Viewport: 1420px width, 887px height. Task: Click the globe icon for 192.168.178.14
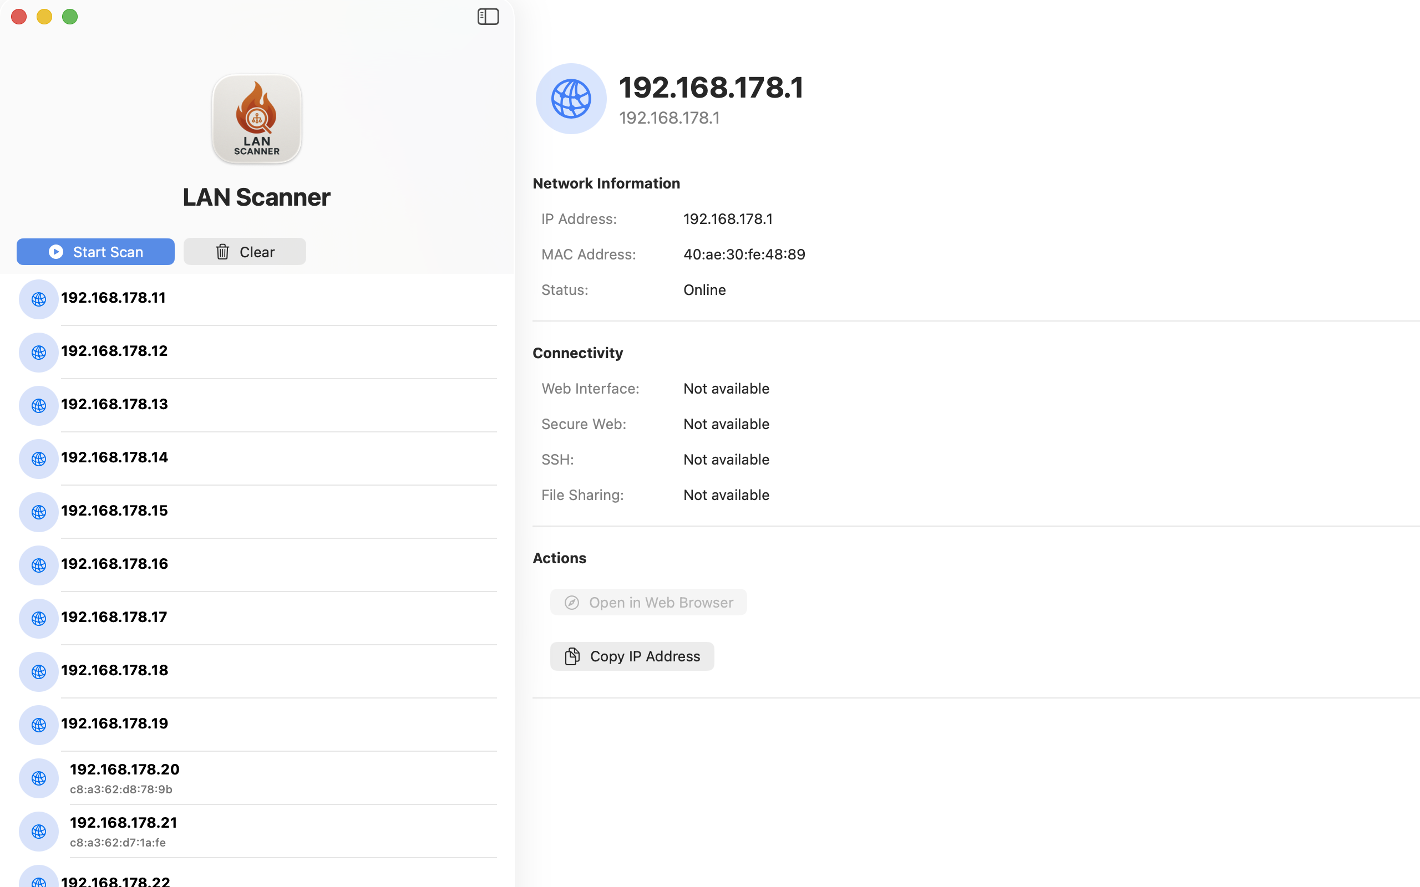(x=39, y=459)
